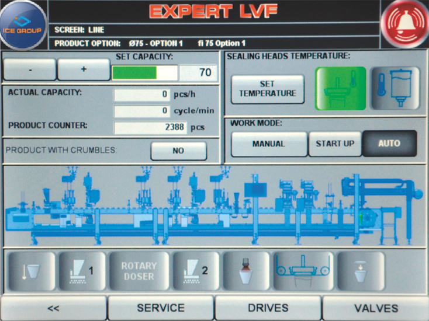Screen dimensions: 429x321
Task: Open the lid sealing conveyor icon
Action: coord(303,271)
